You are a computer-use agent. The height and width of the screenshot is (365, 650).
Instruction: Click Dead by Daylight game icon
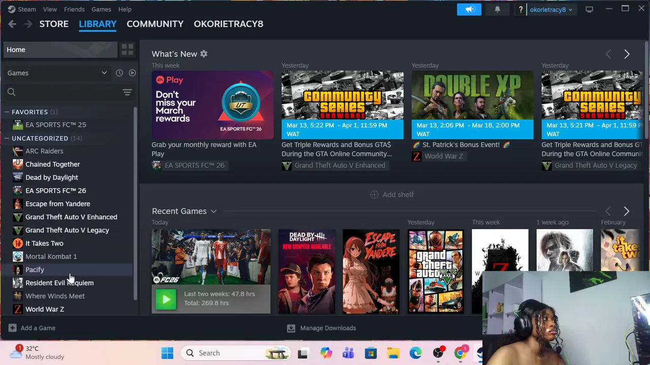click(18, 177)
